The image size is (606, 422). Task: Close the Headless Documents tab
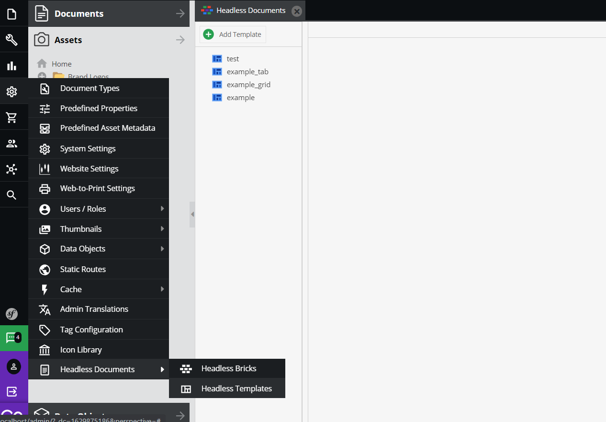pyautogui.click(x=297, y=11)
